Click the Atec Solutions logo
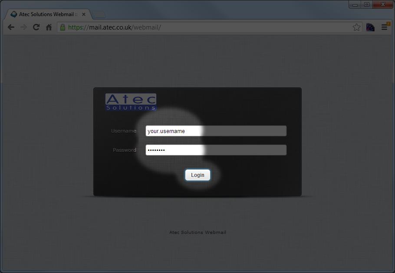Screen dimensions: 395x273 [131, 102]
